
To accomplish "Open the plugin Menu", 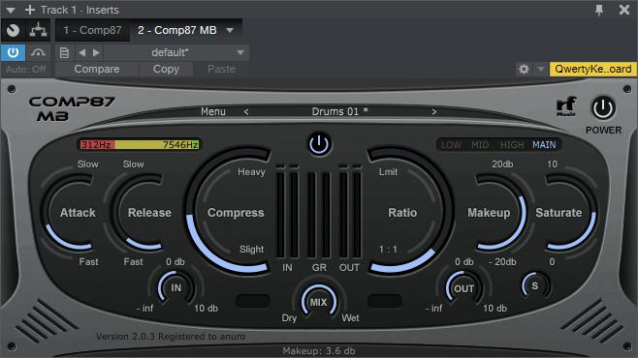I will coord(212,111).
